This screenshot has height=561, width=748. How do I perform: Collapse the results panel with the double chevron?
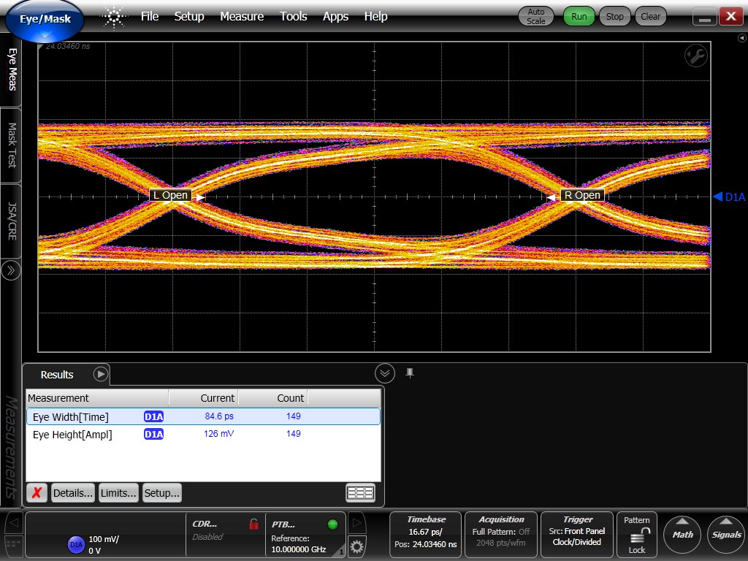pos(385,373)
